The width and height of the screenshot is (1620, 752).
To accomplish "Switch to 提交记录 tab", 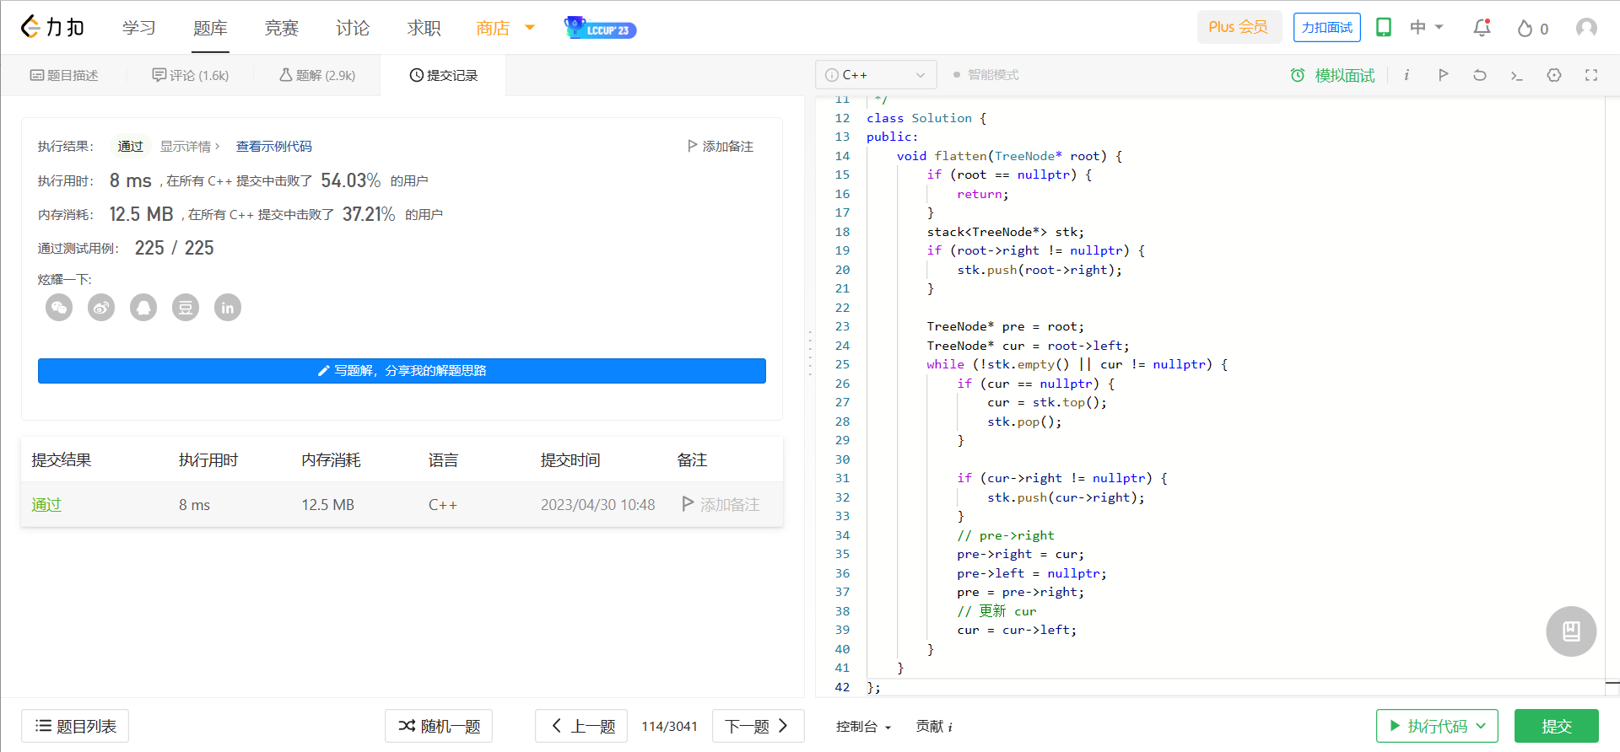I will point(444,75).
